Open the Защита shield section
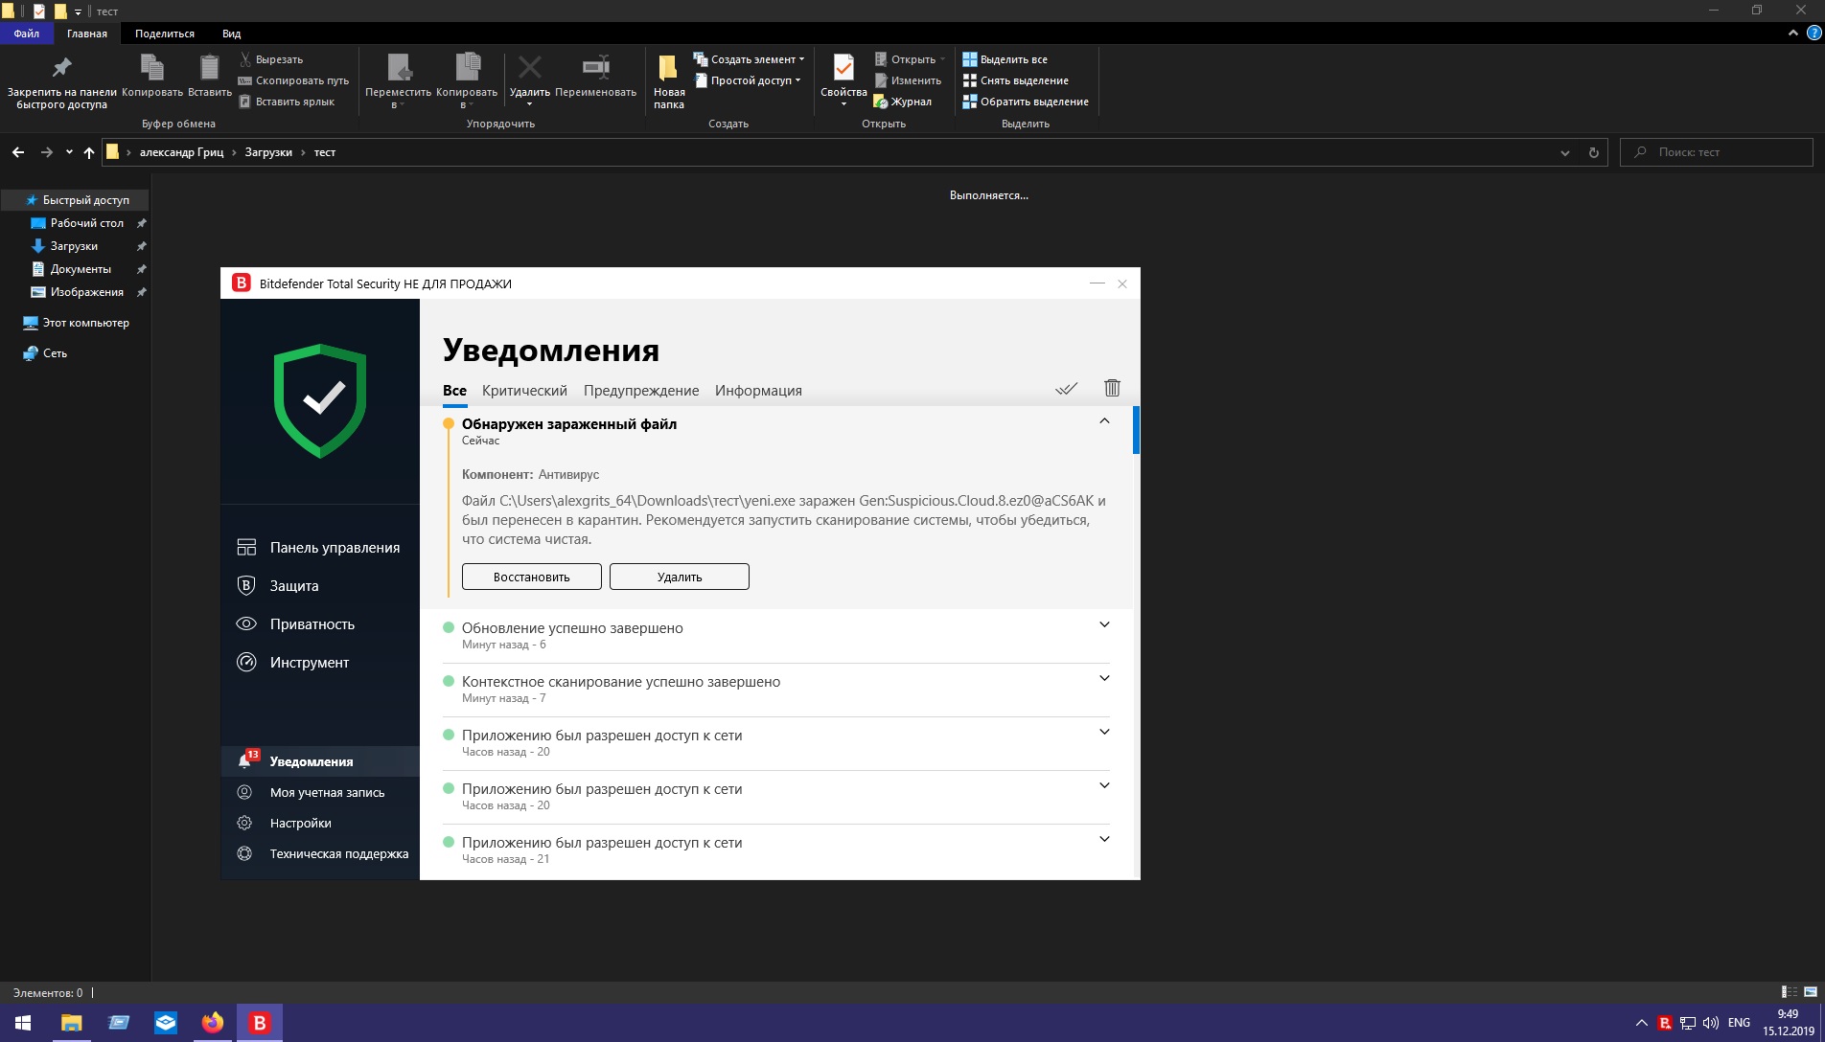The height and width of the screenshot is (1042, 1825). point(293,586)
